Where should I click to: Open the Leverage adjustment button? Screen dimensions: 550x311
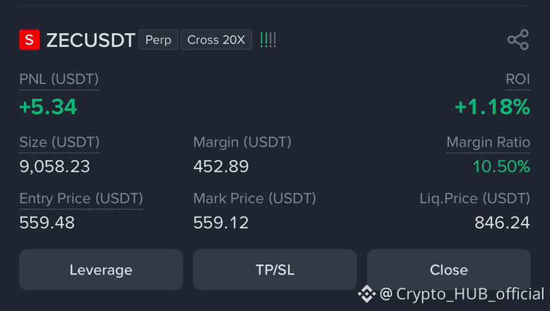(101, 270)
